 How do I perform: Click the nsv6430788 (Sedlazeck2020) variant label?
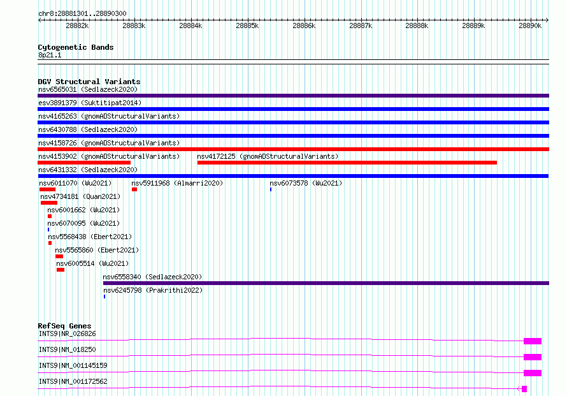(x=88, y=129)
